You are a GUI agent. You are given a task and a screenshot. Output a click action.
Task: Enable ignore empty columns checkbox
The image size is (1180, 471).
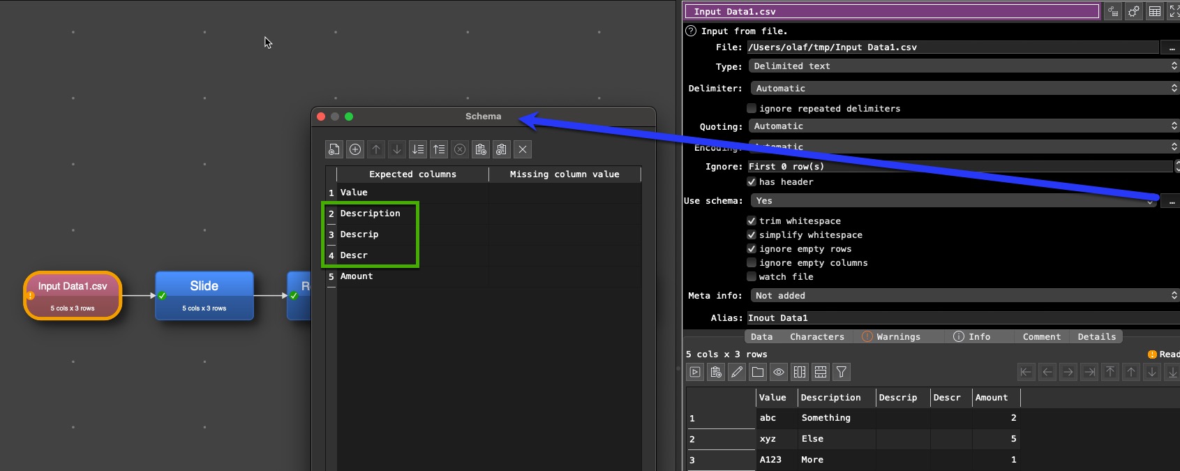pyautogui.click(x=752, y=262)
